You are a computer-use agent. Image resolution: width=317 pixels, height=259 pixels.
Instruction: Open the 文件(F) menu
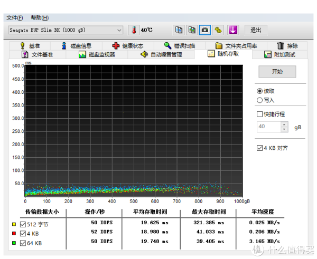point(15,18)
